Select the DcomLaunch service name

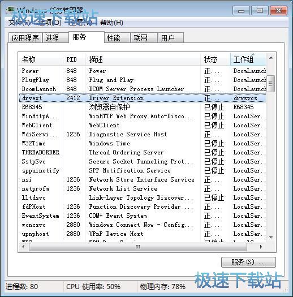[39, 89]
